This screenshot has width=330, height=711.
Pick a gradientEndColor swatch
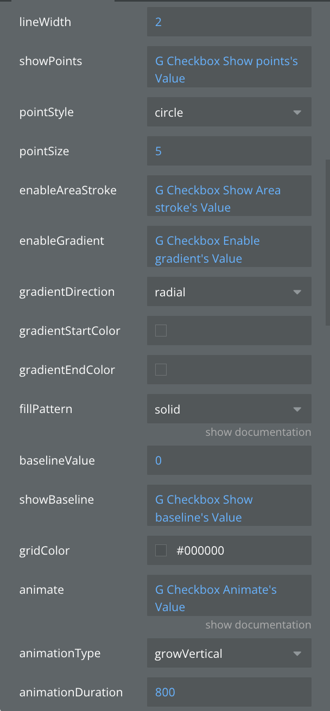[161, 370]
